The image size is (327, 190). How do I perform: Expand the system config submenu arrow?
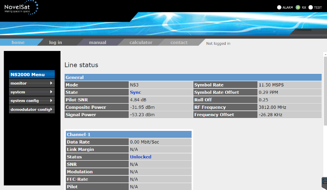coord(51,101)
